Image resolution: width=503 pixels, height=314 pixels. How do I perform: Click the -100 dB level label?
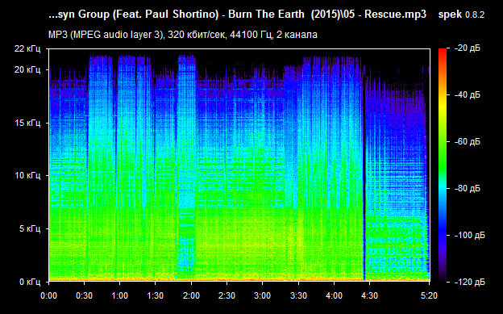[x=470, y=235]
